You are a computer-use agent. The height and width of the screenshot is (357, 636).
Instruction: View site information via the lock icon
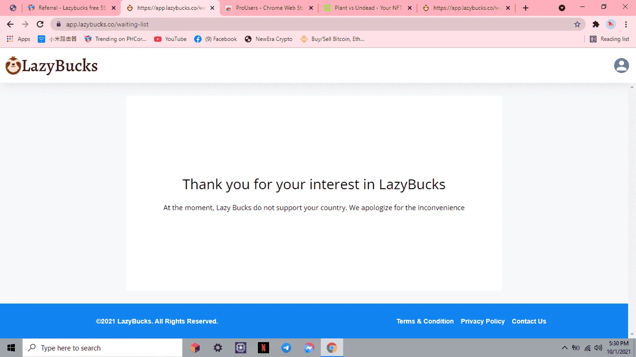point(59,24)
